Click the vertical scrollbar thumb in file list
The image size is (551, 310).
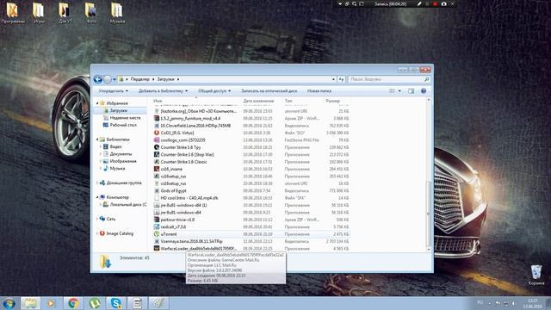(428, 214)
